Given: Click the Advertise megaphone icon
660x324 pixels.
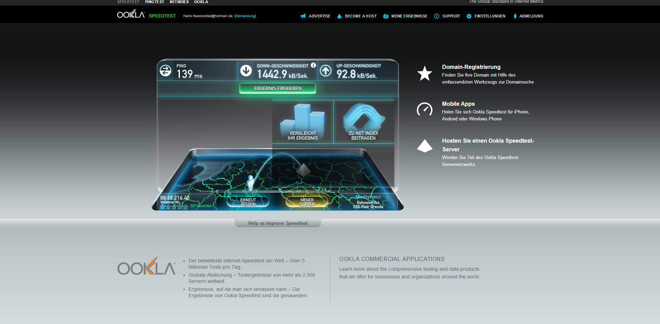Looking at the screenshot, I should (303, 16).
